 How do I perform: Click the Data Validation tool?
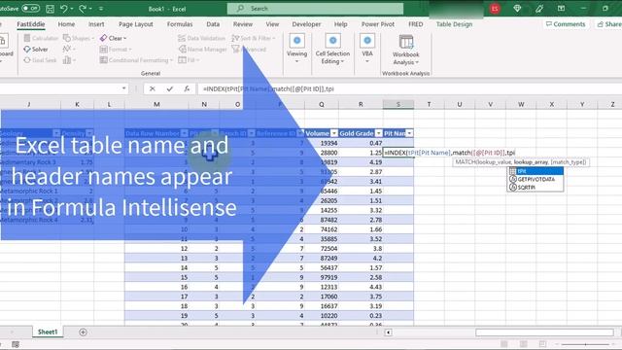(x=201, y=38)
